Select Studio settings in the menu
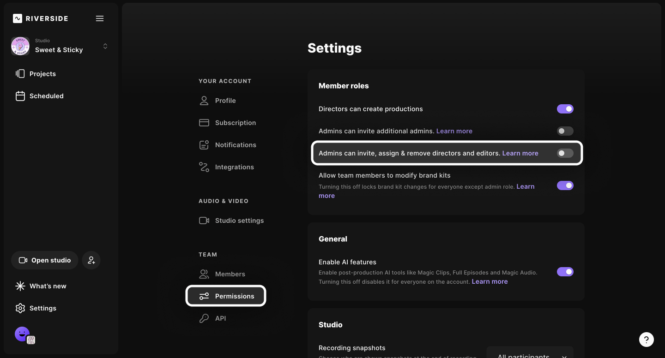This screenshot has height=358, width=665. click(239, 221)
